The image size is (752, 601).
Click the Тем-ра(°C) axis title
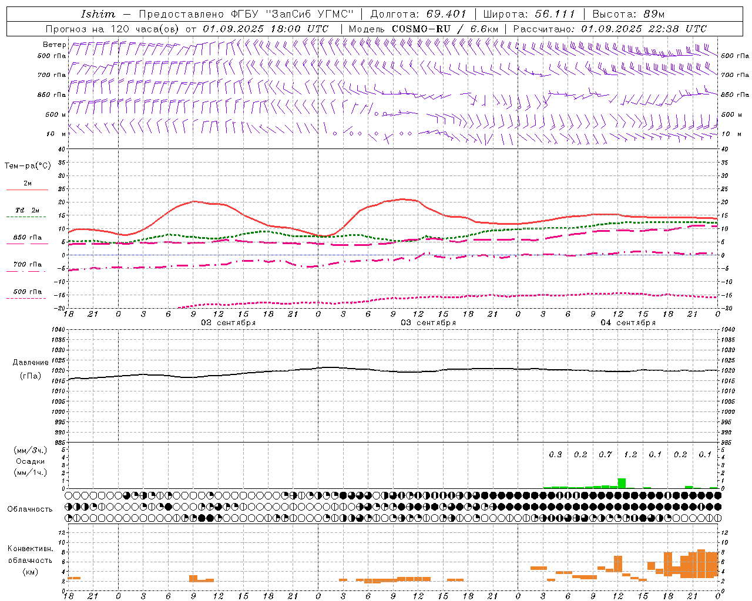tap(28, 166)
